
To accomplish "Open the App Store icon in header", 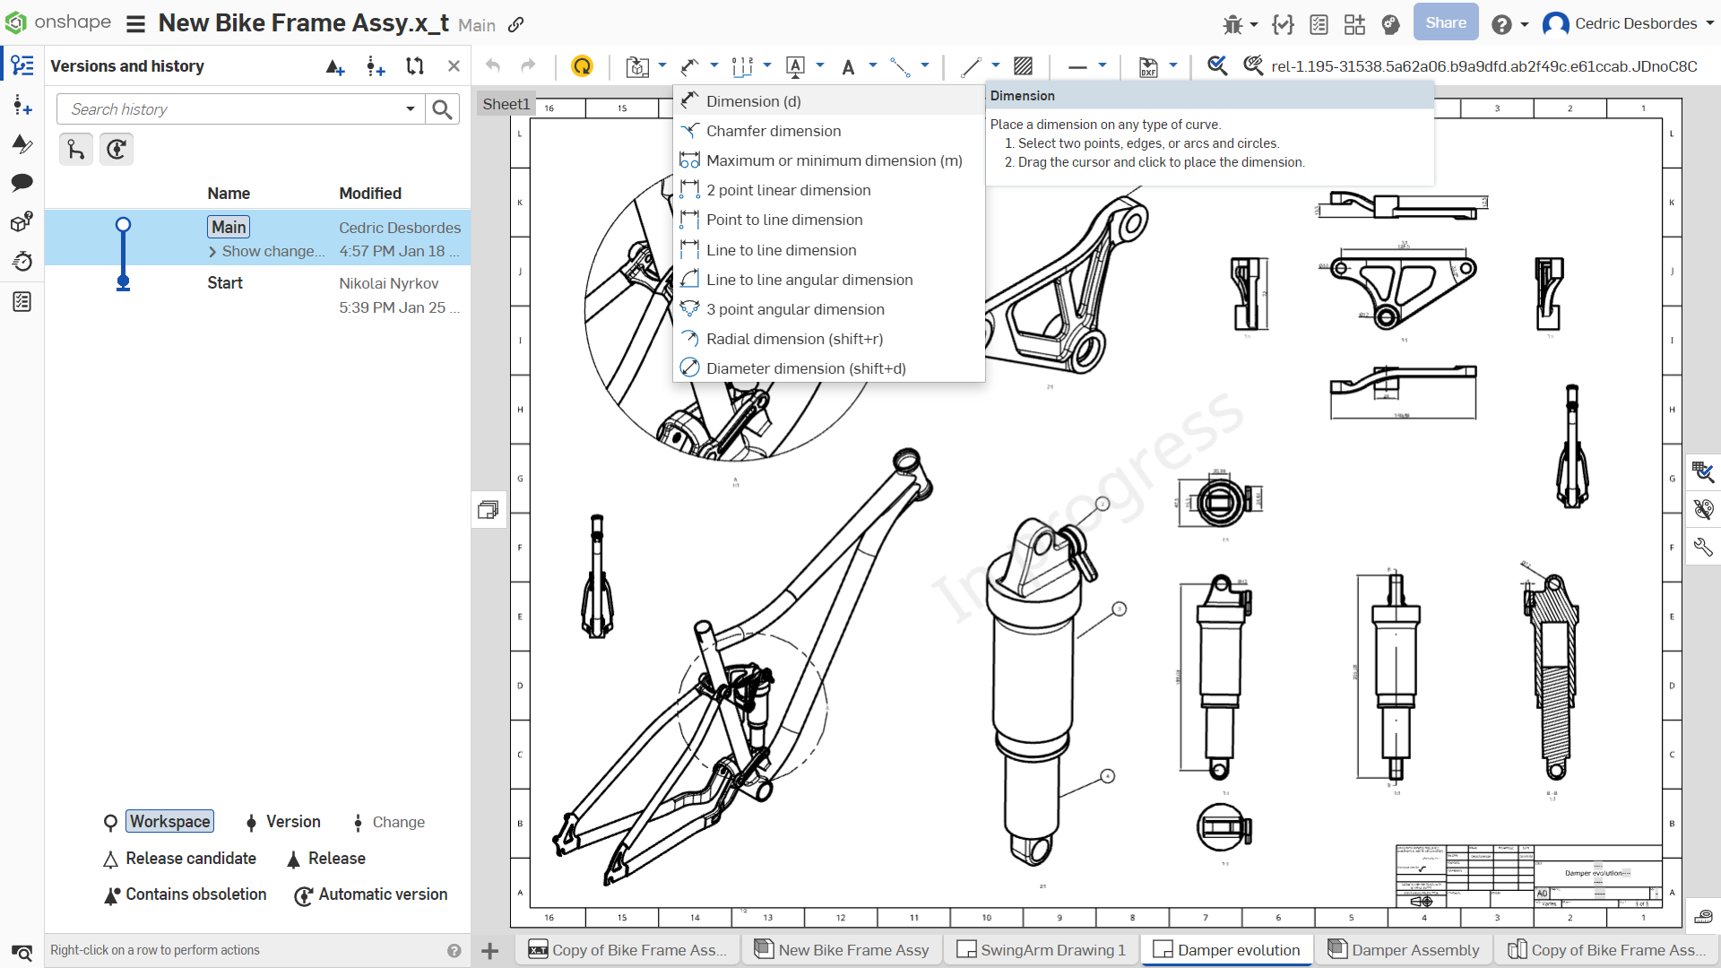I will pos(1354,24).
